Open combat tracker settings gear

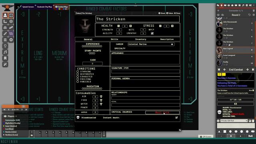(x=254, y=15)
